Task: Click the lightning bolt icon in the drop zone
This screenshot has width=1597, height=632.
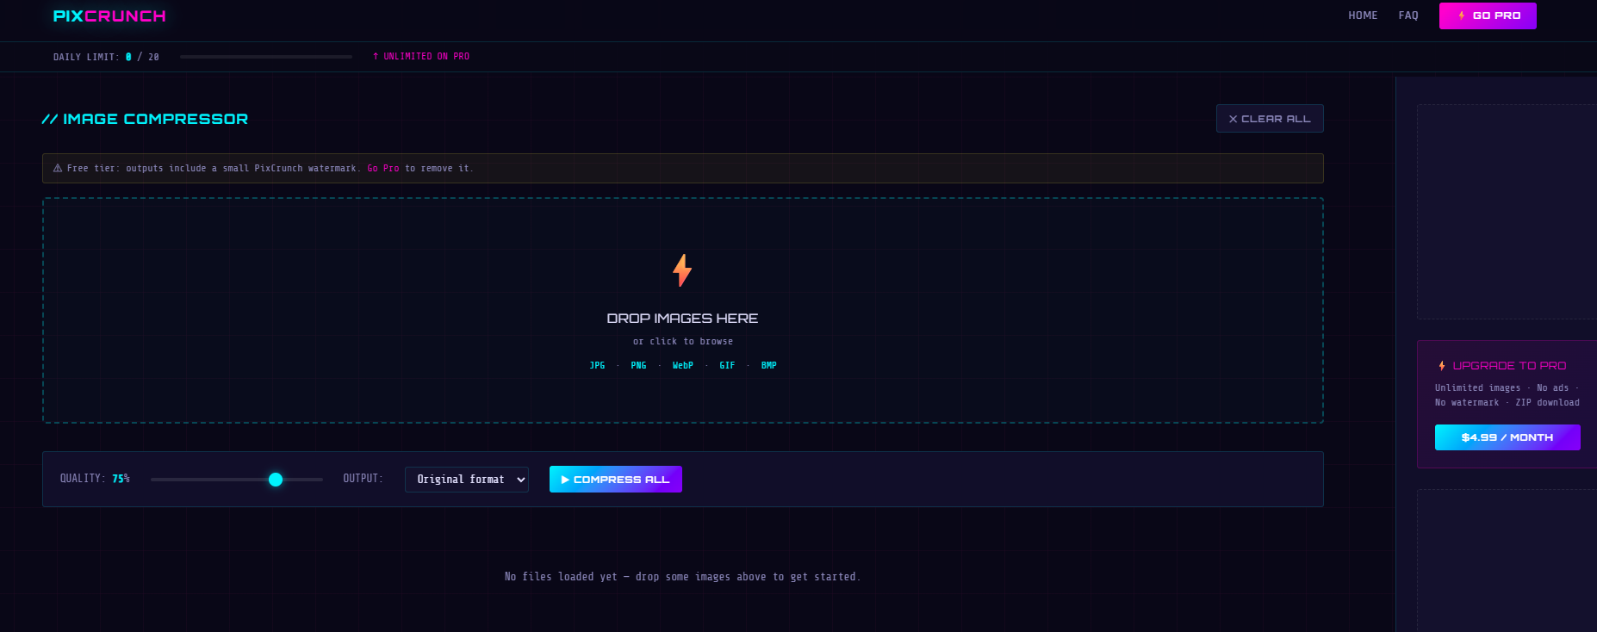Action: click(x=682, y=270)
